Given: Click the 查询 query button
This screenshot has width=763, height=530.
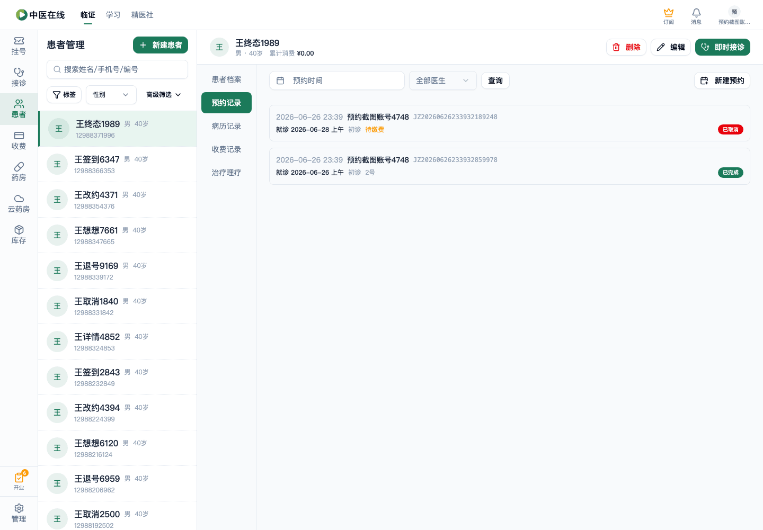Looking at the screenshot, I should 495,80.
